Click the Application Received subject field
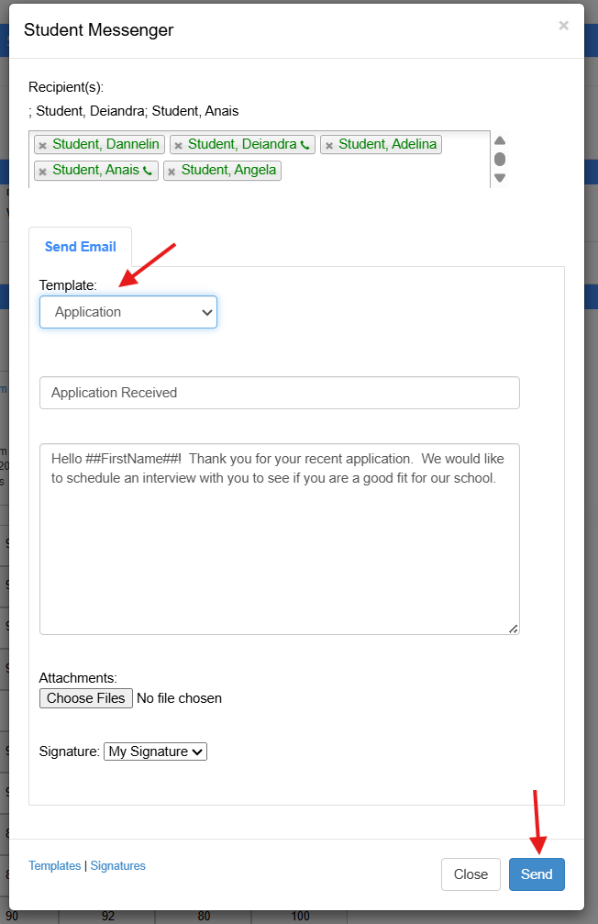 (x=280, y=393)
